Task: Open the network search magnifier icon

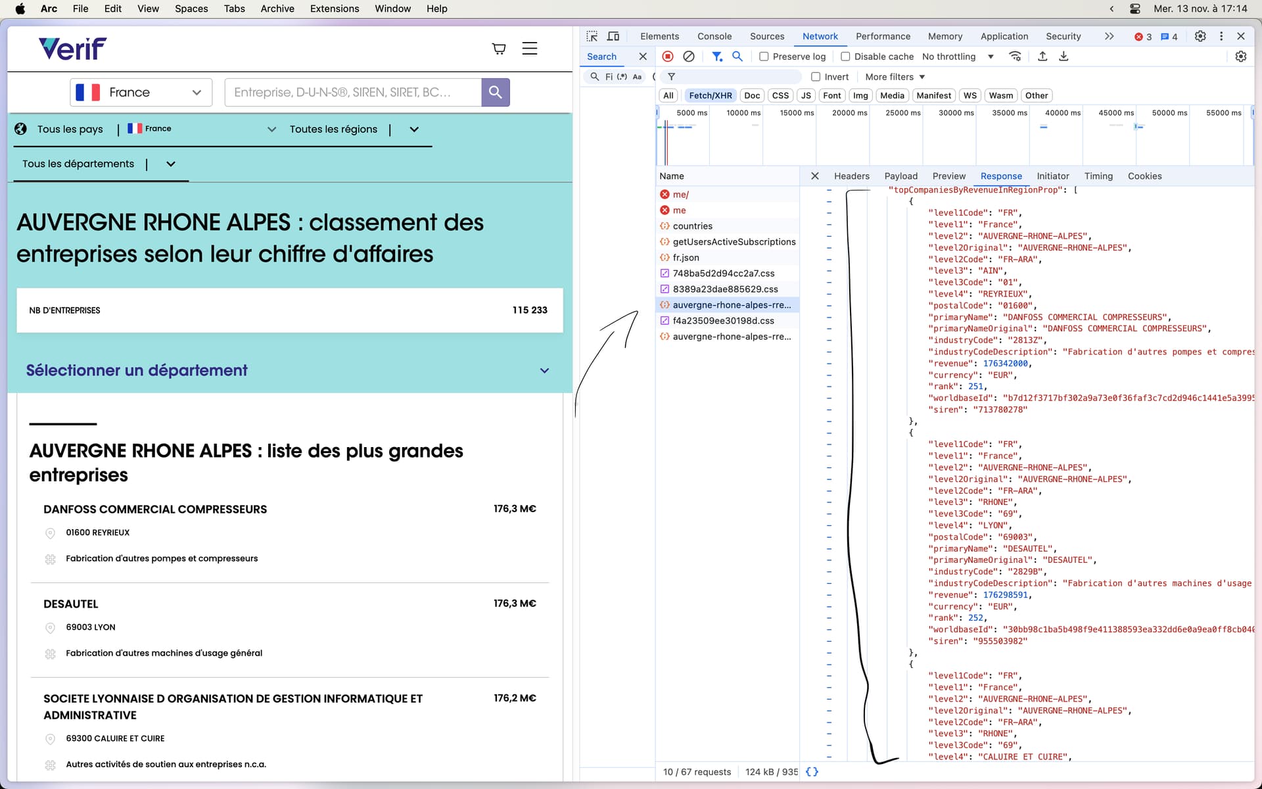Action: pyautogui.click(x=737, y=57)
